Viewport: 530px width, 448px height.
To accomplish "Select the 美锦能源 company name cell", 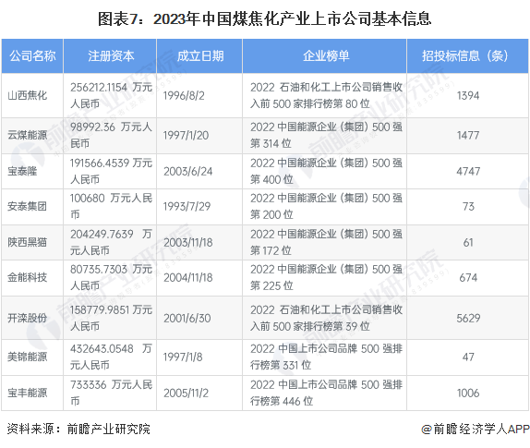I will point(32,357).
